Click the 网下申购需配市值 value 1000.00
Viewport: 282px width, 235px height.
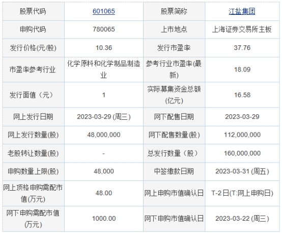104,219
